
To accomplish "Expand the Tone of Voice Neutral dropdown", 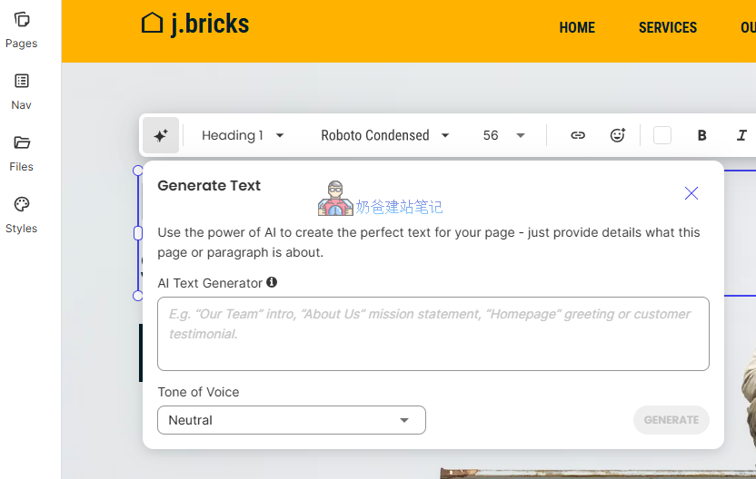I will [291, 420].
